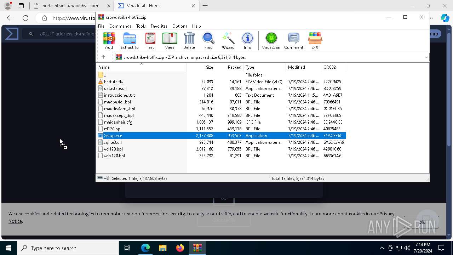
Task: Open Task View on the taskbar
Action: 127,248
